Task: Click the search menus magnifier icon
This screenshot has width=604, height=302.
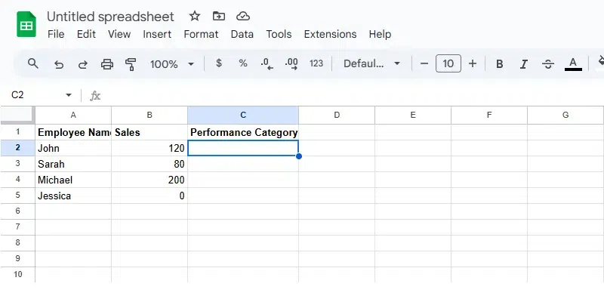Action: click(32, 64)
